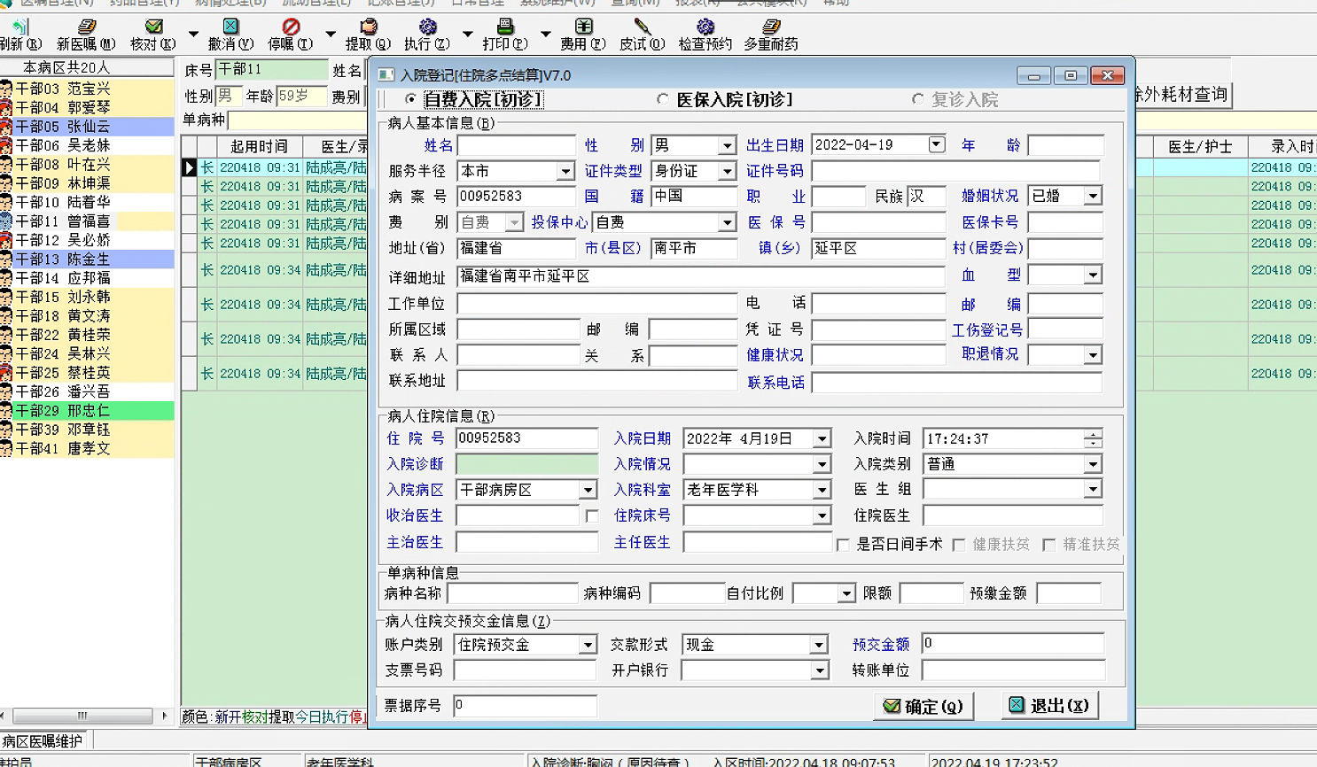The image size is (1317, 767).
Task: Confirm admission with 确定(Q) button
Action: (923, 706)
